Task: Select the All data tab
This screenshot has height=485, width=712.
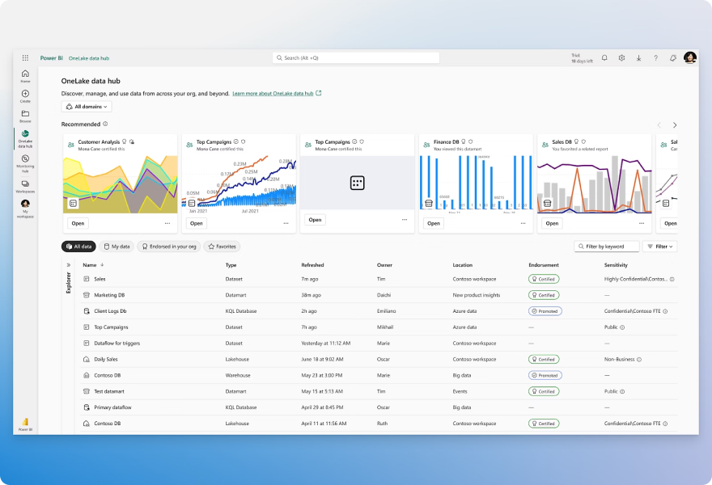Action: click(x=78, y=247)
